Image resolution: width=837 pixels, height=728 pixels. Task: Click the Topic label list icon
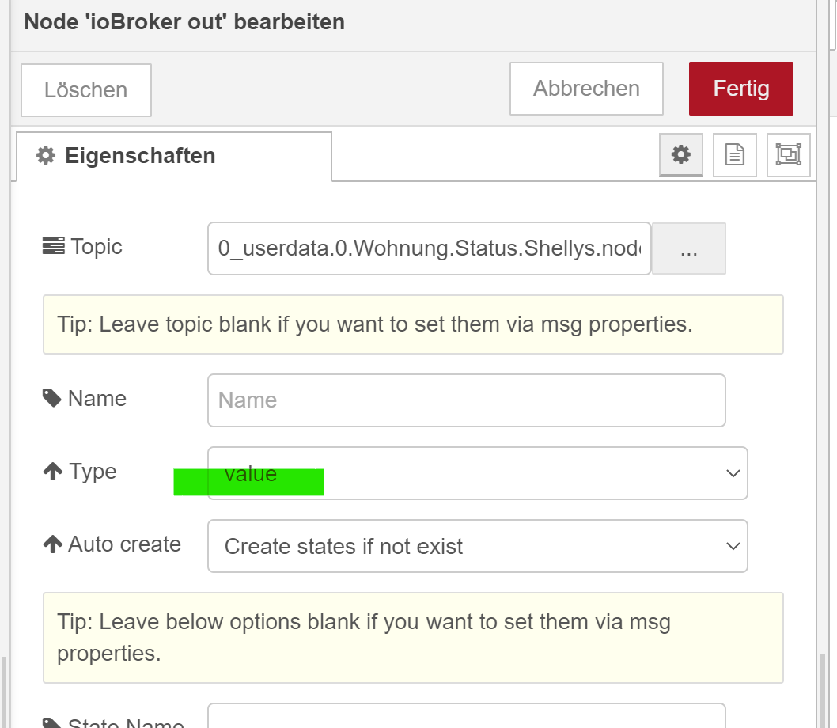[53, 247]
